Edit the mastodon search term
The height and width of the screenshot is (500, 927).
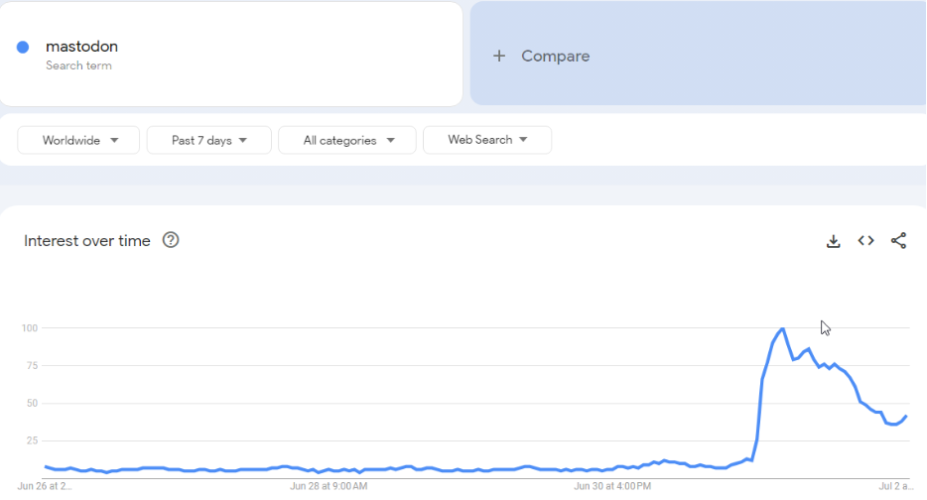click(81, 46)
